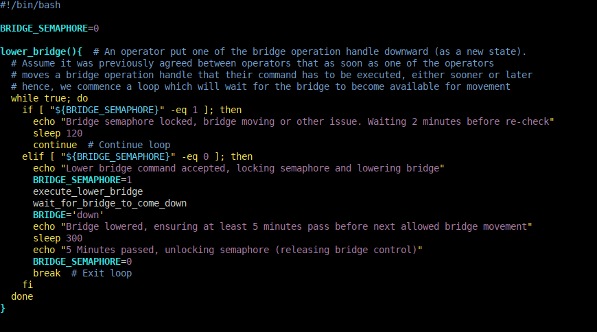This screenshot has height=332, width=597.
Task: Click the 'fi' keyword
Action: tap(27, 285)
